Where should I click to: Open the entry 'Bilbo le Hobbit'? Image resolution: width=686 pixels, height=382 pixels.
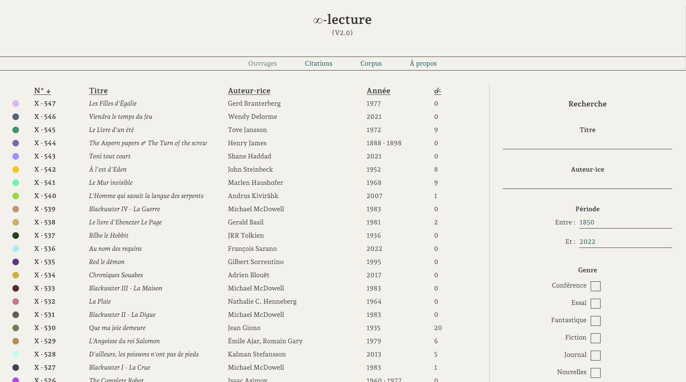pyautogui.click(x=109, y=235)
